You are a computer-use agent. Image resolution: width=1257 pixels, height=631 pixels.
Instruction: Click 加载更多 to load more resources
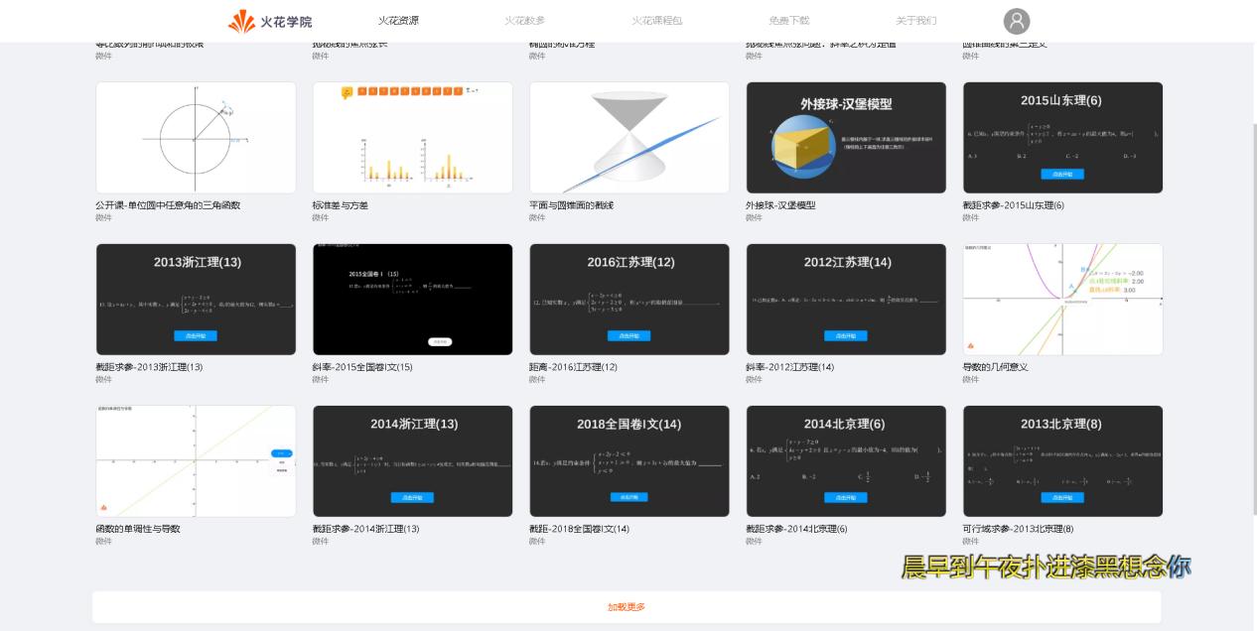coord(627,606)
